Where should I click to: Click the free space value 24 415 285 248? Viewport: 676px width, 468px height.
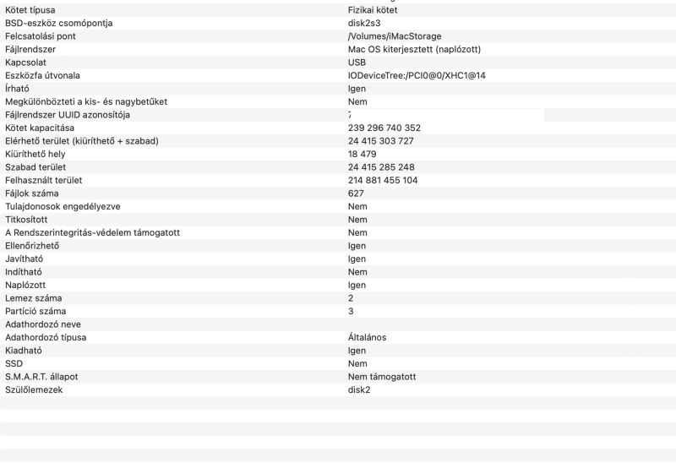[381, 167]
